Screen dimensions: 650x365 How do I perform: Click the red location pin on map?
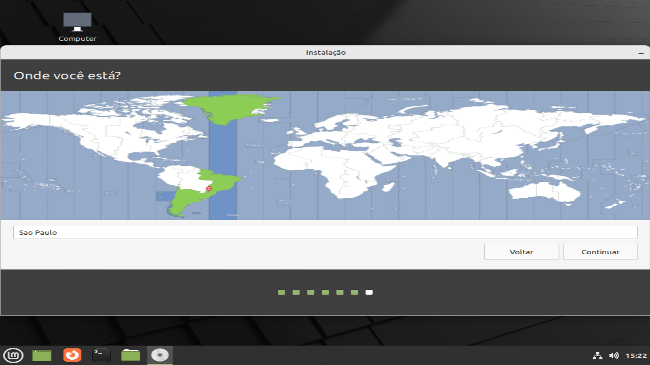[209, 189]
